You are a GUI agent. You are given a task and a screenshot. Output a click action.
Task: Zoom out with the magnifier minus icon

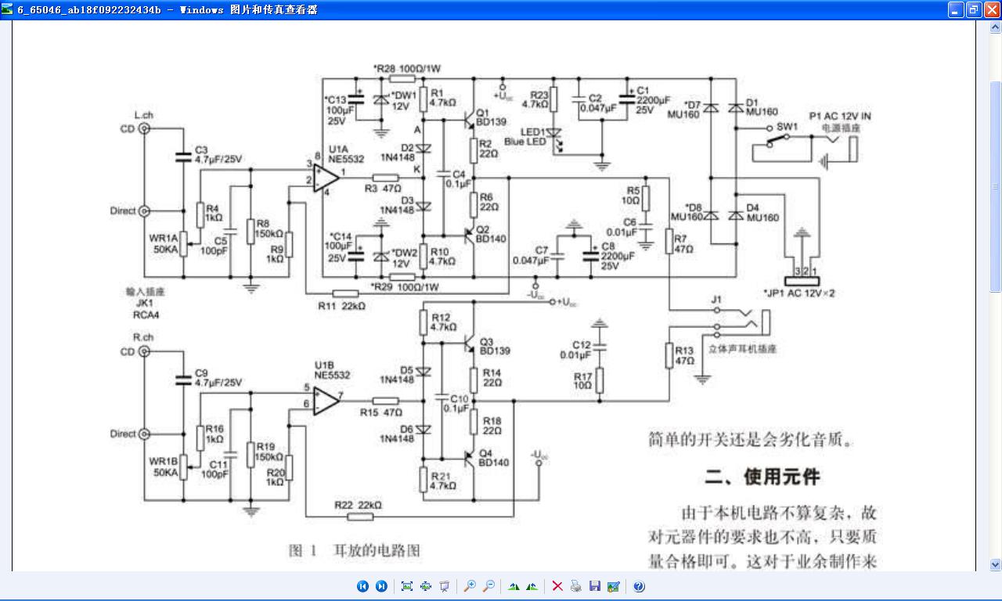click(x=488, y=586)
